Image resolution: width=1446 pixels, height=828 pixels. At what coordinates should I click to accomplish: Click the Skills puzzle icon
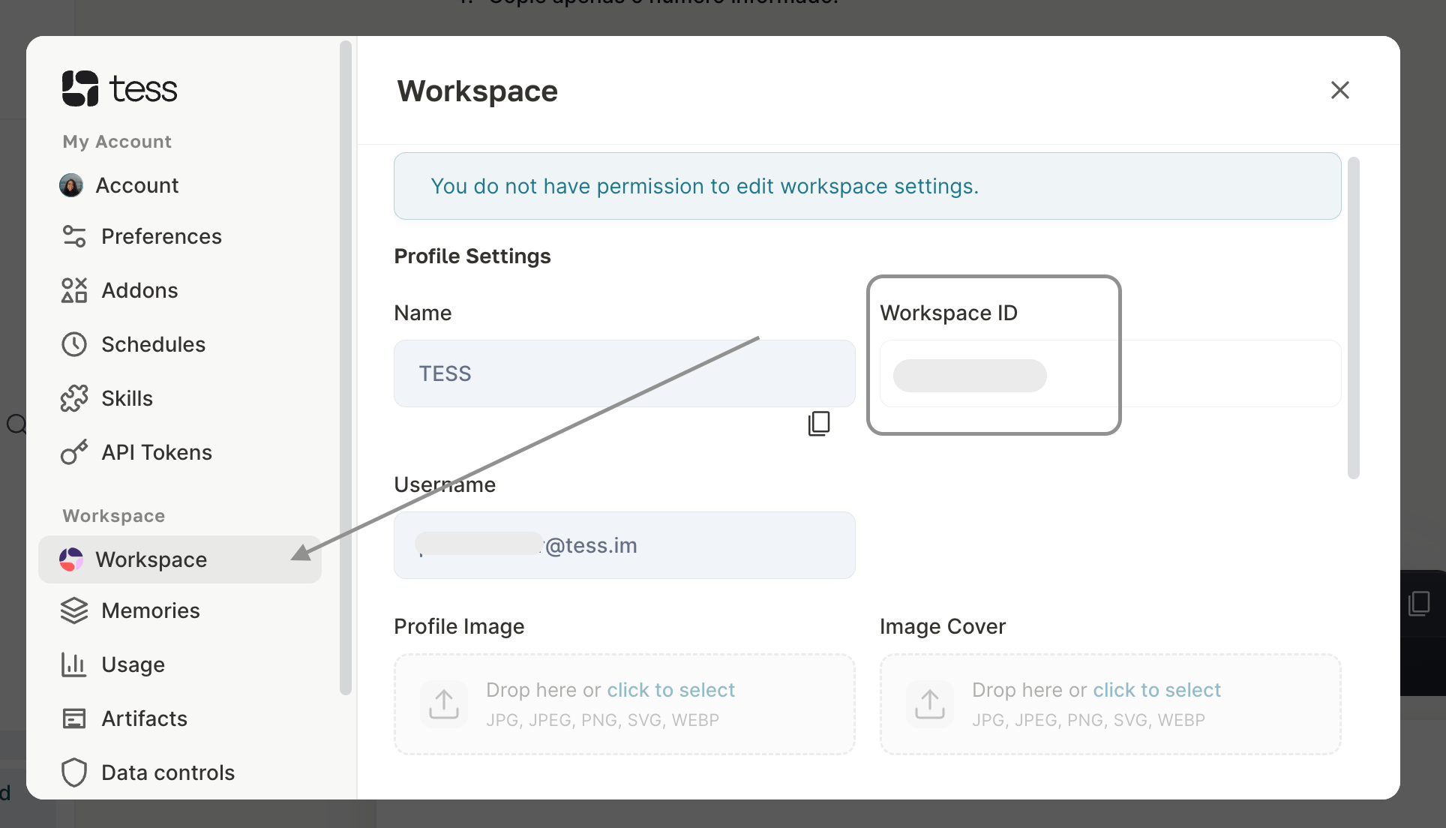click(74, 398)
